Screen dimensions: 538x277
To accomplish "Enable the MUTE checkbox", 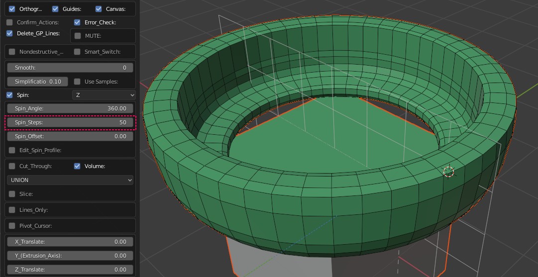I will tap(78, 36).
